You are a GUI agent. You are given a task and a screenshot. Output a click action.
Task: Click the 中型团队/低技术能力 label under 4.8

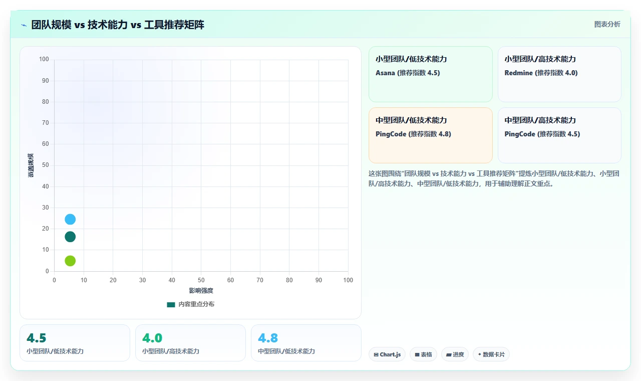pos(286,351)
